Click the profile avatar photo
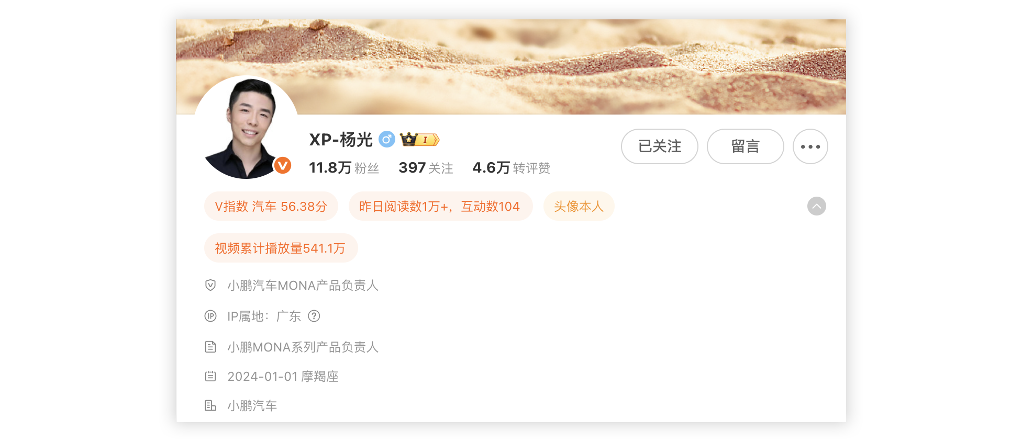1022x443 pixels. coord(246,128)
